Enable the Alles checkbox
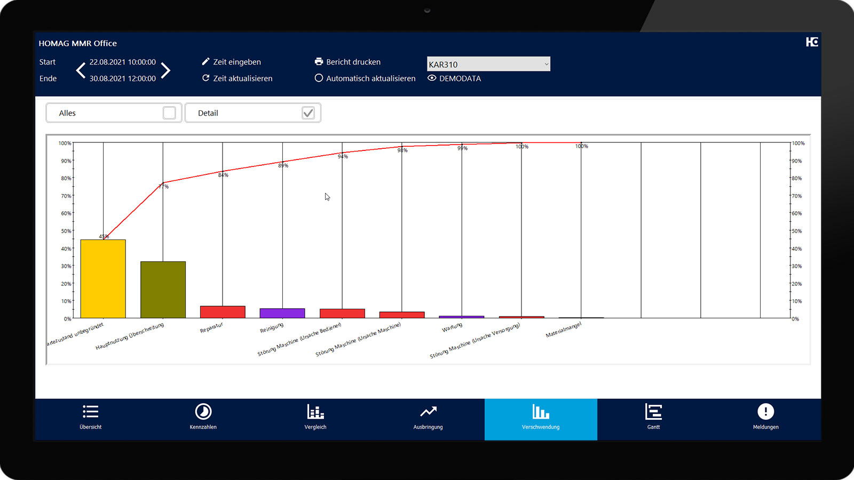This screenshot has width=854, height=480. point(169,113)
